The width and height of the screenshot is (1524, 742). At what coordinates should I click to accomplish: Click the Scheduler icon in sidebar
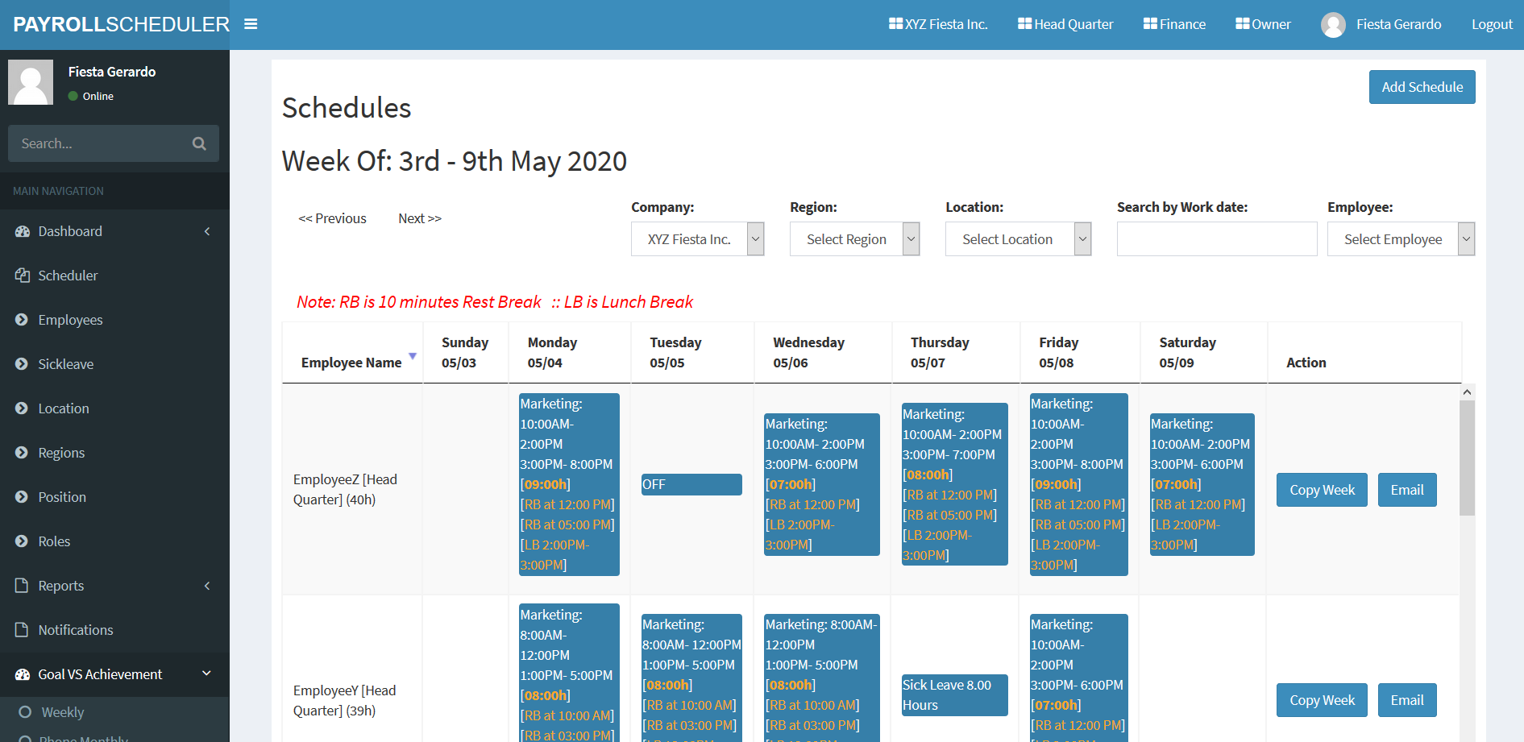[22, 276]
